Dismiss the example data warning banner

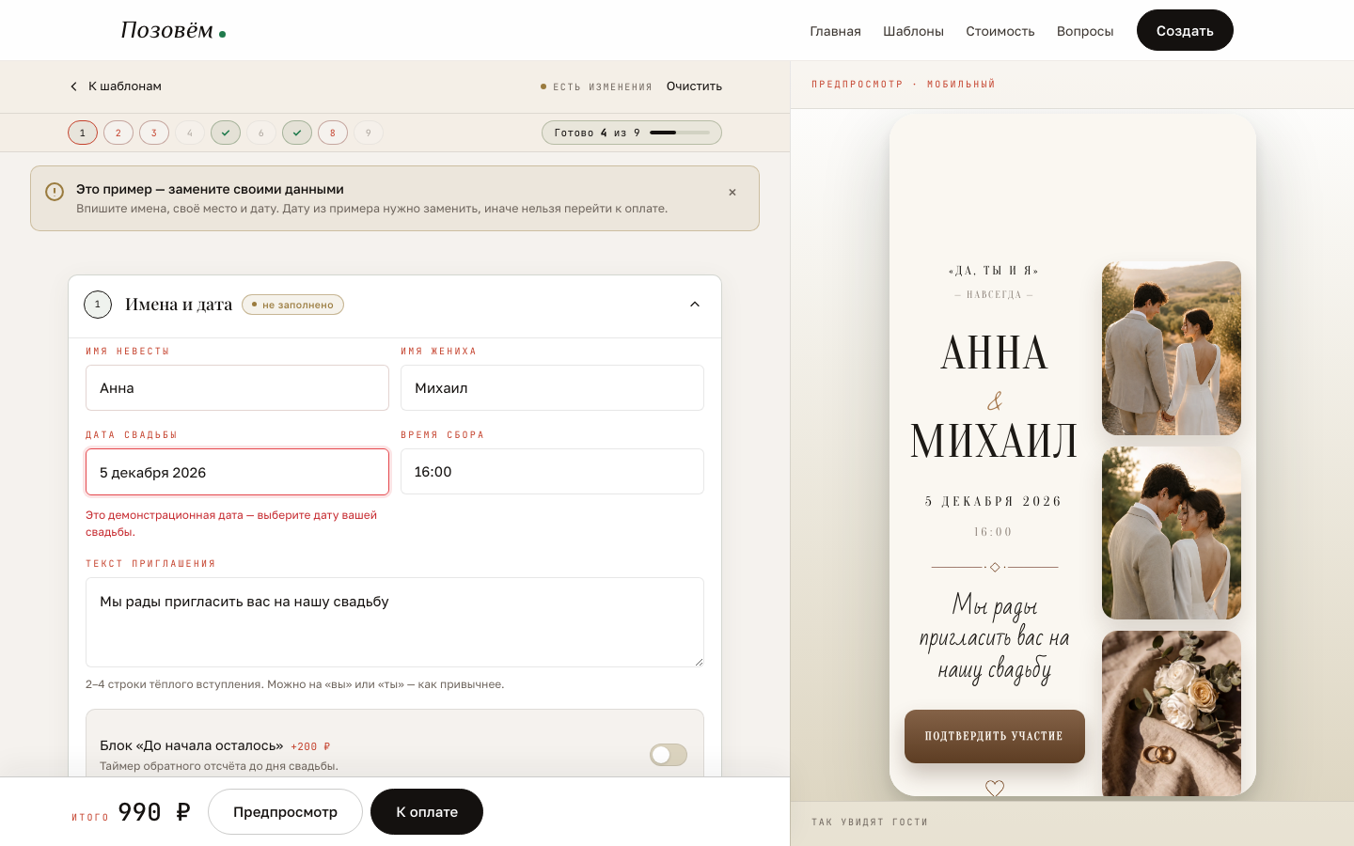732,192
